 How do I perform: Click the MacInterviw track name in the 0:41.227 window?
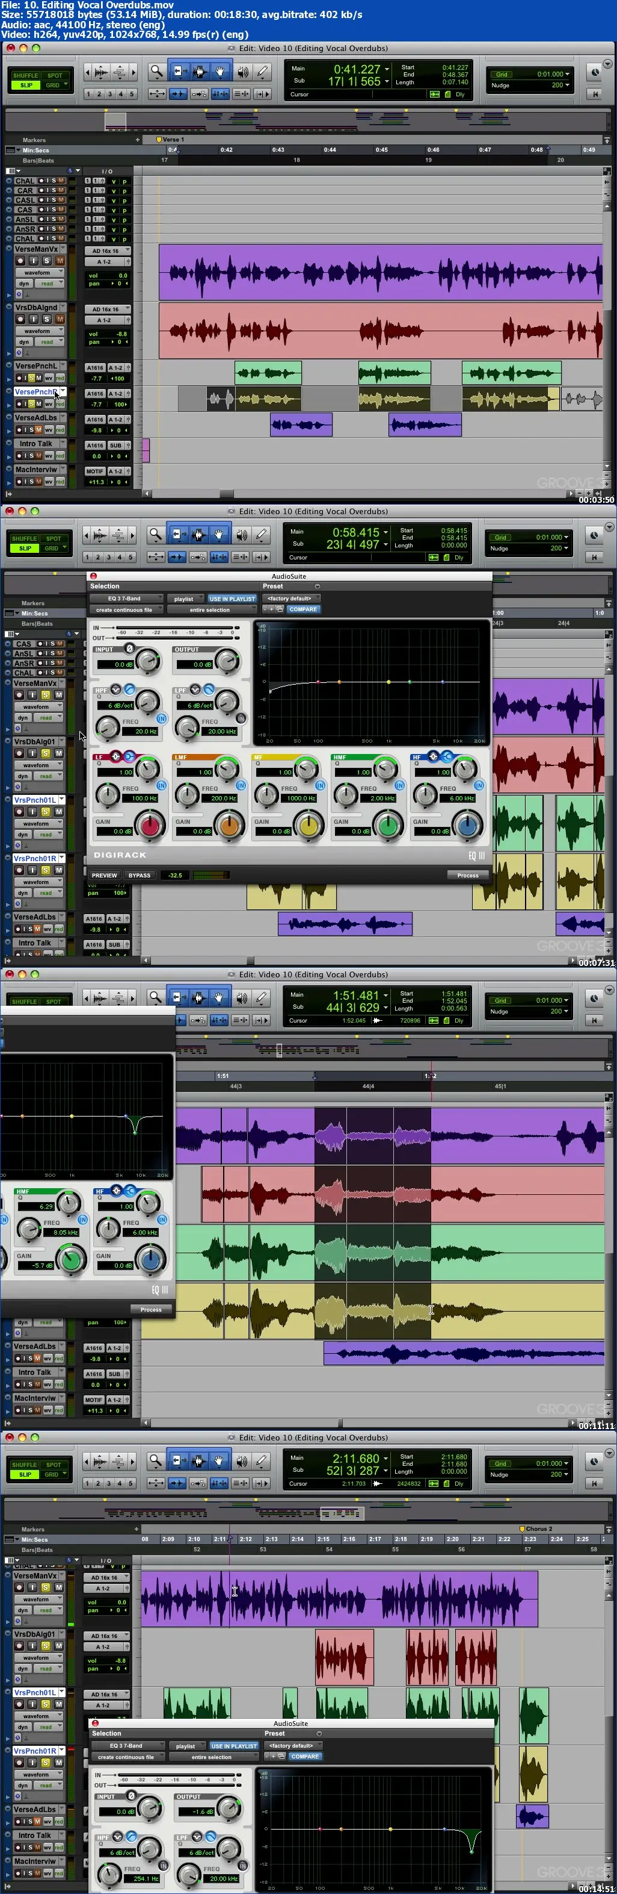point(36,470)
